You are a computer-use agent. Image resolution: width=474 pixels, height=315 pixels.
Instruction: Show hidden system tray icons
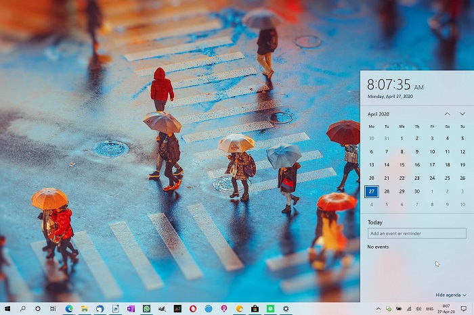tap(379, 308)
